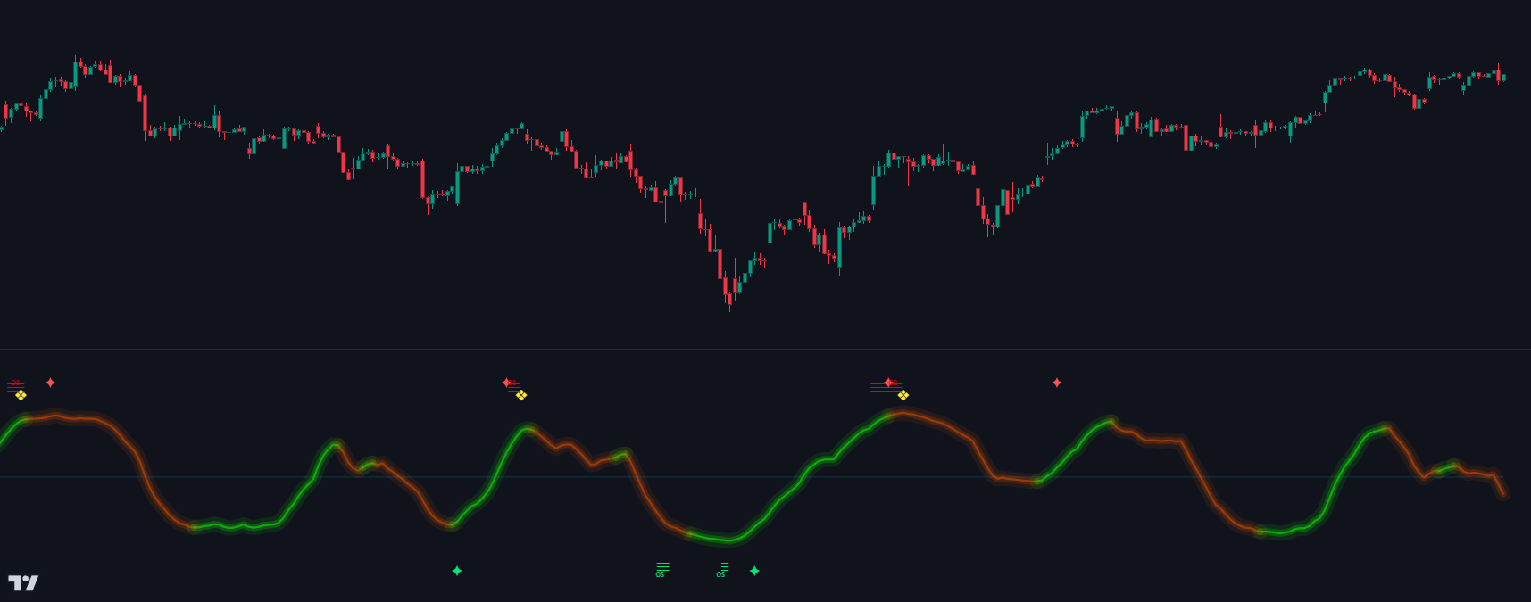
Task: Select the middle yellow diamond marker
Action: tap(521, 395)
